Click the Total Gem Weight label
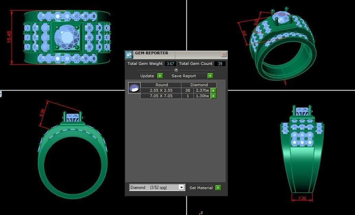The width and height of the screenshot is (355, 215). coord(145,64)
